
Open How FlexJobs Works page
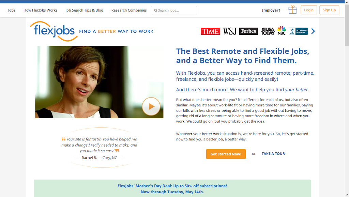pyautogui.click(x=40, y=10)
